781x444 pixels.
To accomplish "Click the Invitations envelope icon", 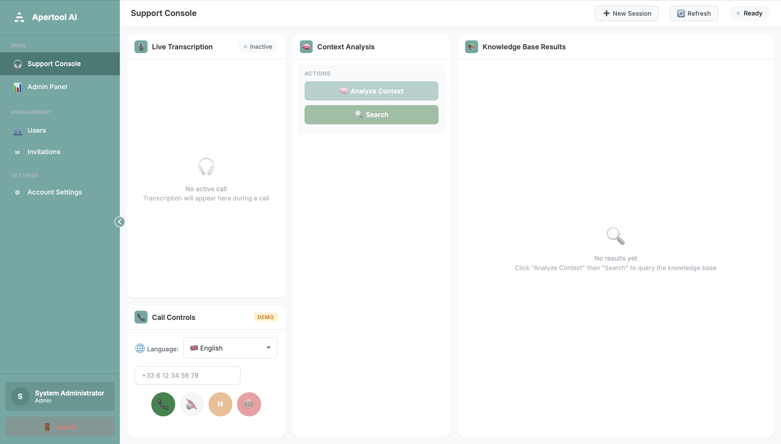I will click(17, 152).
